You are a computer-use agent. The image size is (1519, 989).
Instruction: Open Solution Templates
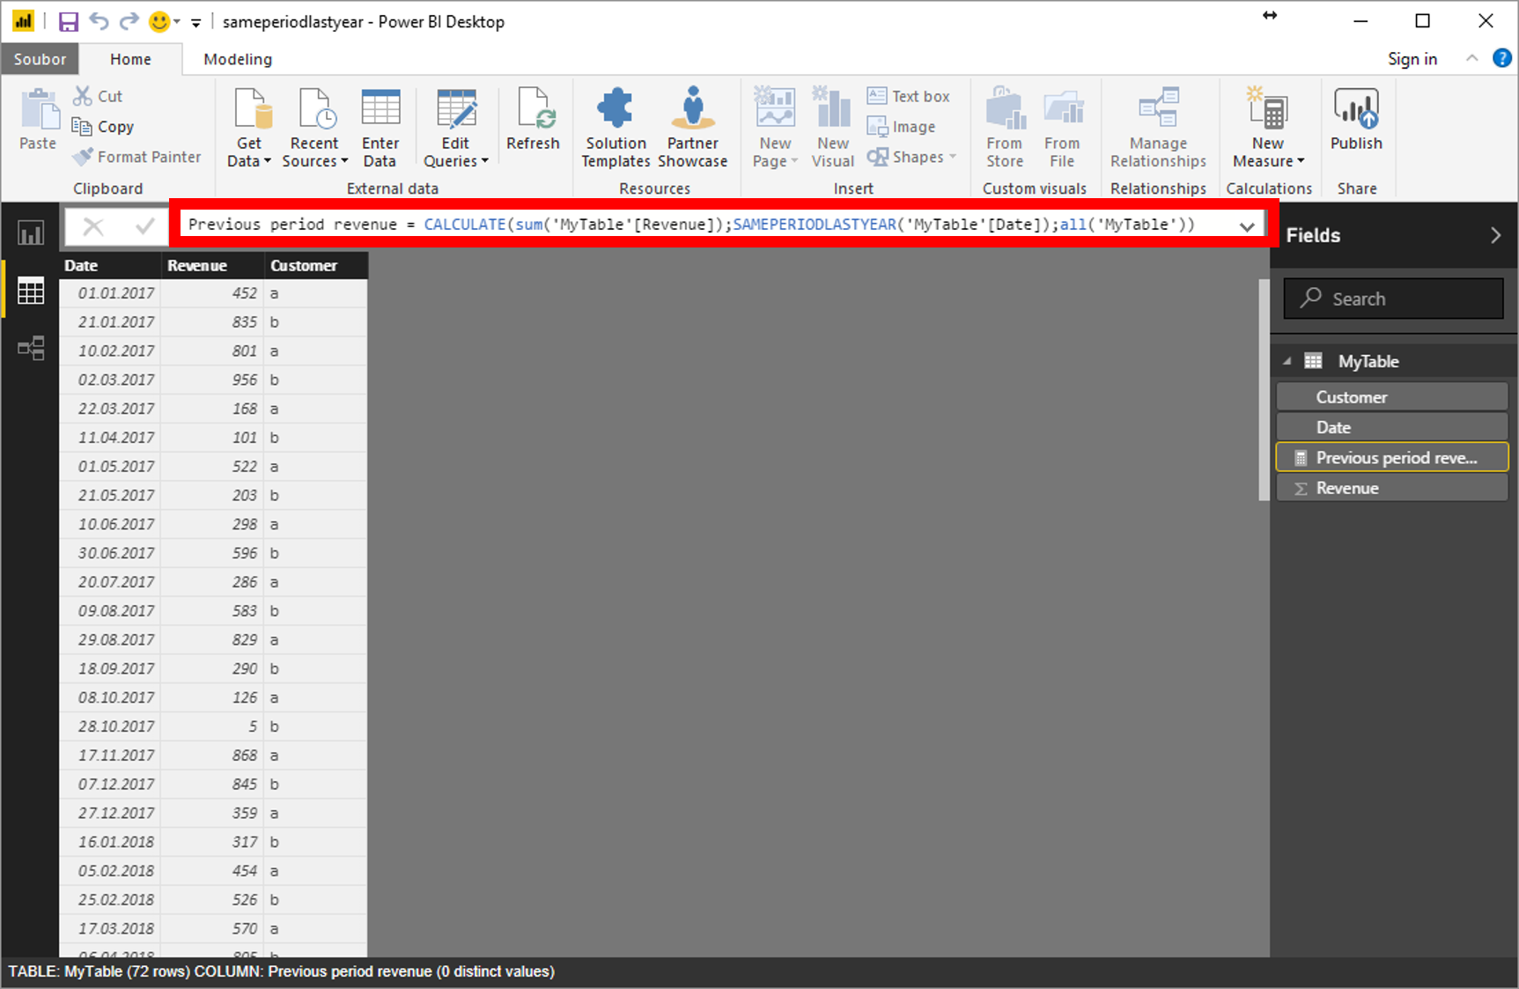616,128
